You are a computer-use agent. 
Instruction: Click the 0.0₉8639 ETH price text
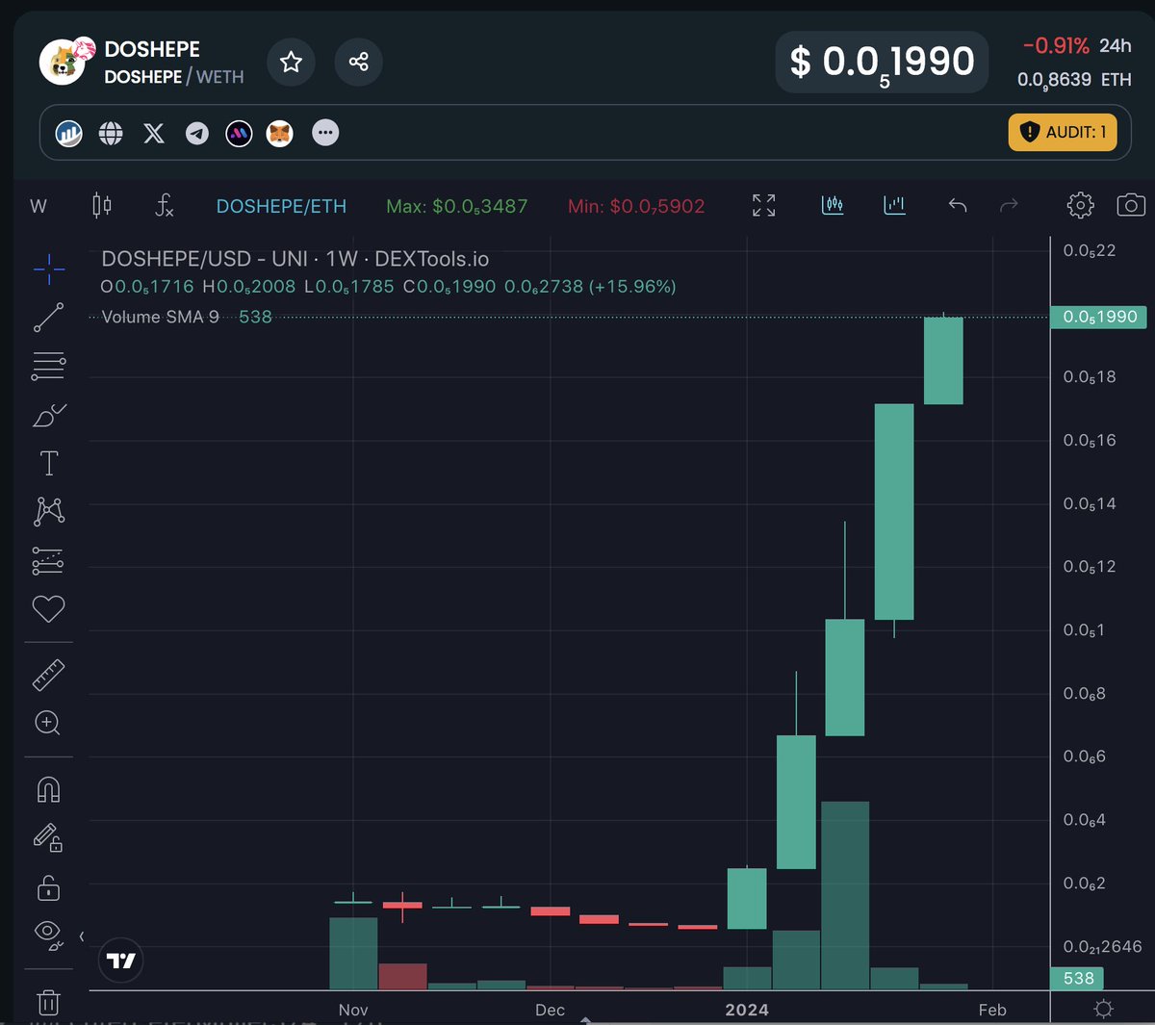[x=1074, y=80]
